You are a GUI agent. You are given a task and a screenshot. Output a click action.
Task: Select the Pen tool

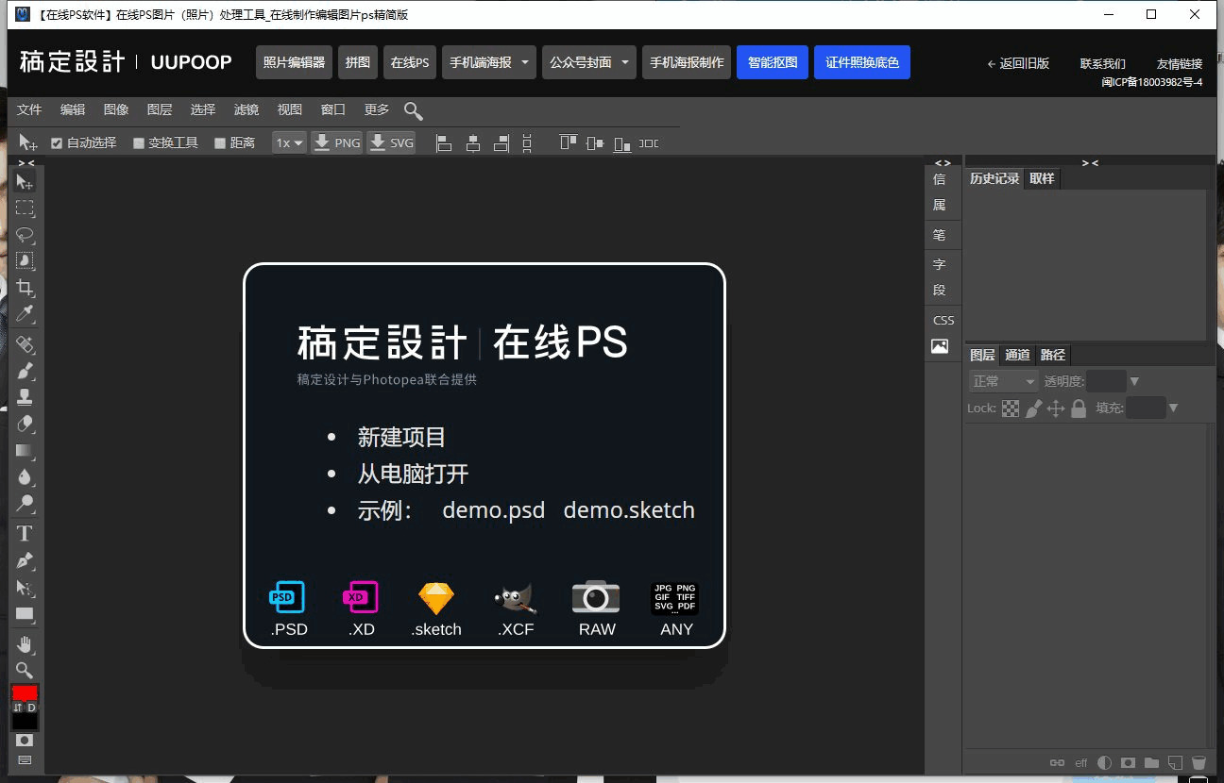coord(25,560)
